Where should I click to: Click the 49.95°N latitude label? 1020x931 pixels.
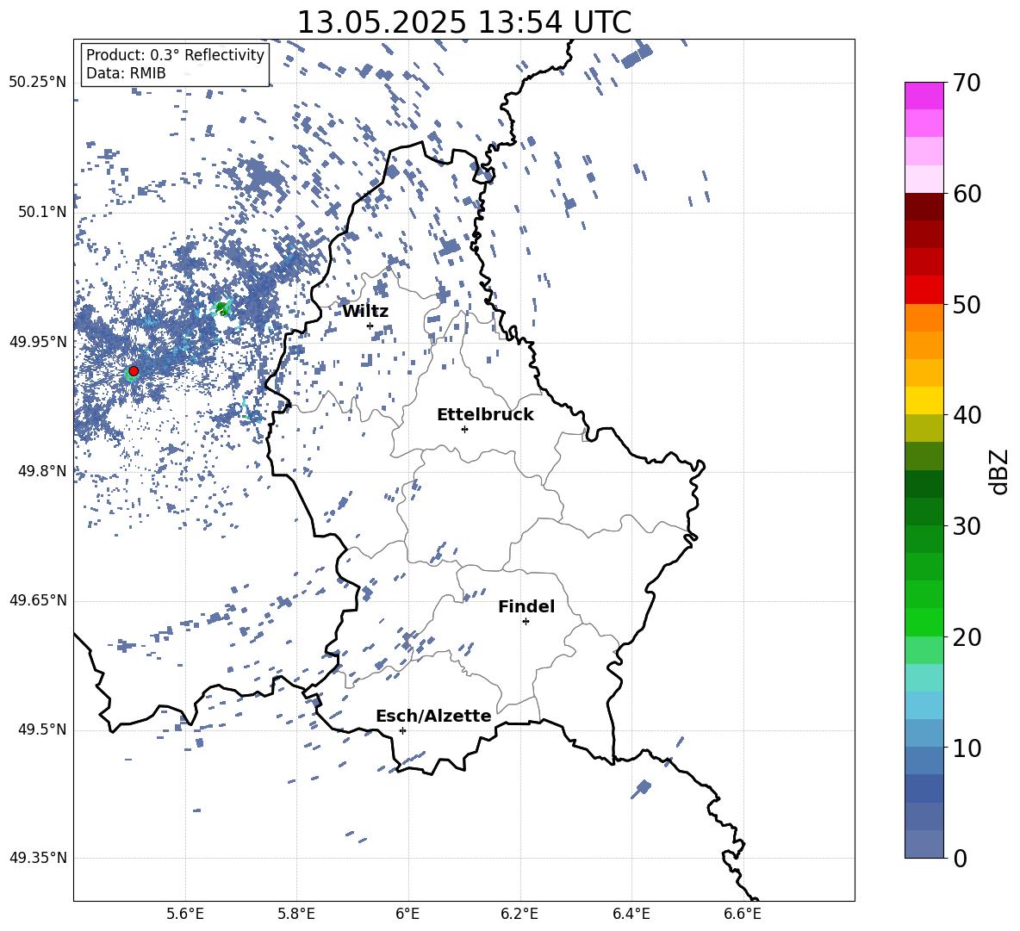tap(39, 341)
